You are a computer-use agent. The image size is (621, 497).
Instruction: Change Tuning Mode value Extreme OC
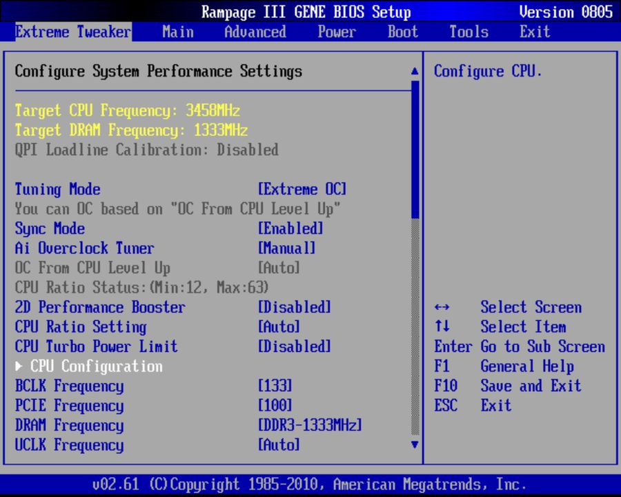pos(302,189)
